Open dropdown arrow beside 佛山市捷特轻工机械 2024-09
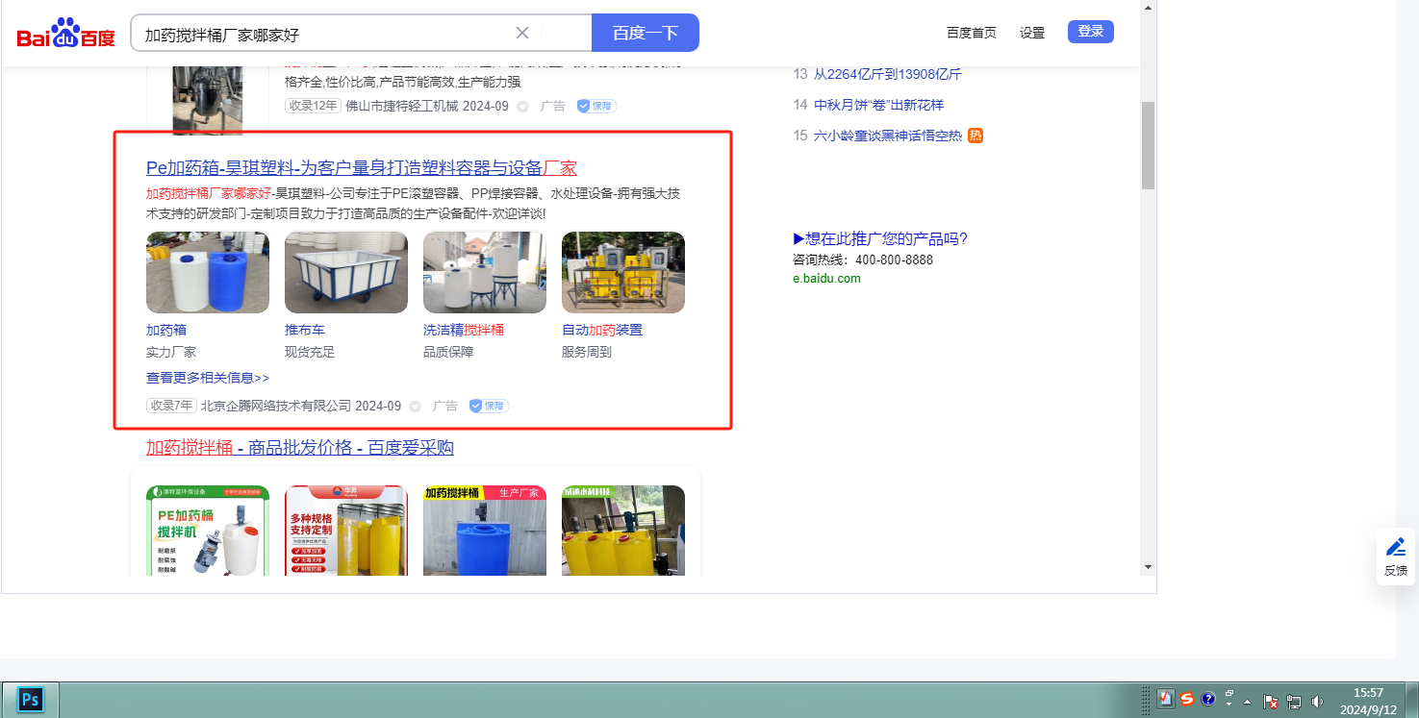 click(523, 106)
